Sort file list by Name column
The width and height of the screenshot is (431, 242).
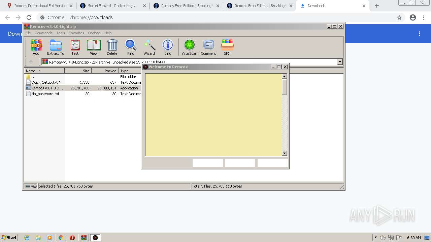click(44, 71)
